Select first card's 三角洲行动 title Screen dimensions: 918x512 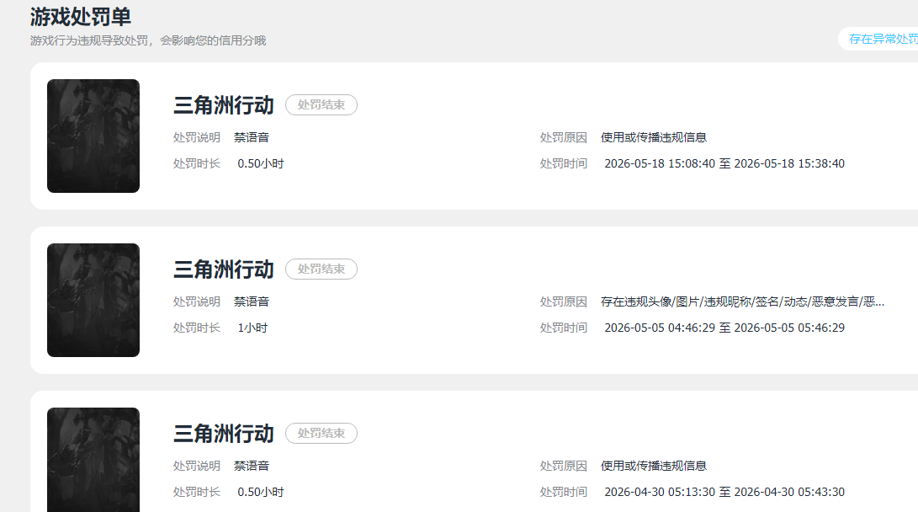click(224, 105)
